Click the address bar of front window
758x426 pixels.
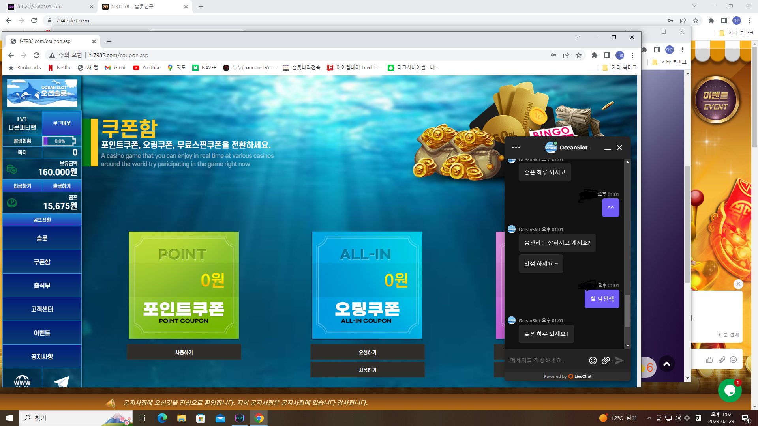296,55
